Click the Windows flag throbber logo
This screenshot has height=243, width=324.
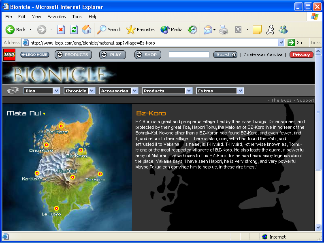pos(314,17)
